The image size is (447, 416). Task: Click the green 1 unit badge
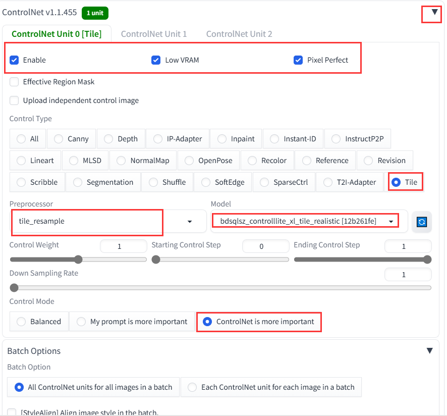click(95, 13)
